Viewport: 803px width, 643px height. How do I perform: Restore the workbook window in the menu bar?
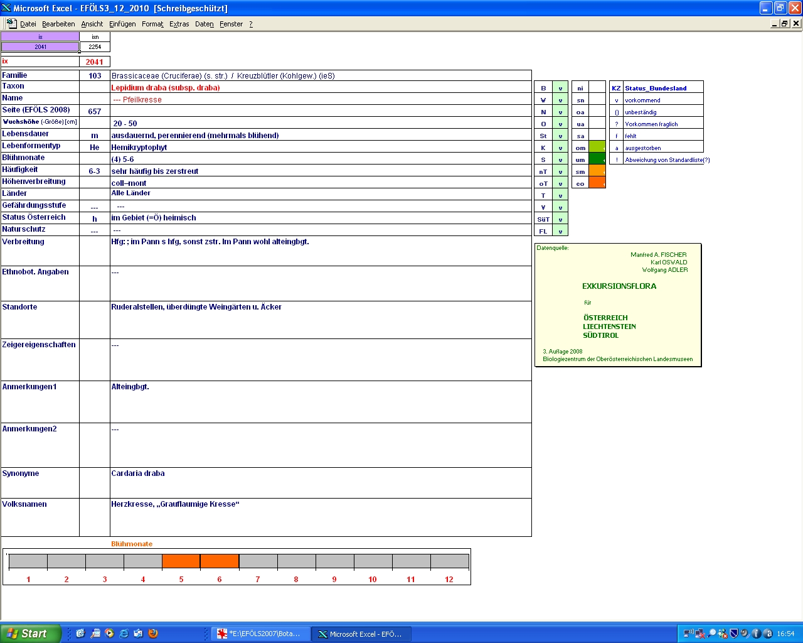(x=785, y=23)
